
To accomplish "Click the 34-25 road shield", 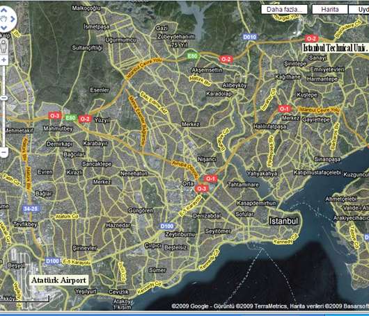I will click(31, 208).
